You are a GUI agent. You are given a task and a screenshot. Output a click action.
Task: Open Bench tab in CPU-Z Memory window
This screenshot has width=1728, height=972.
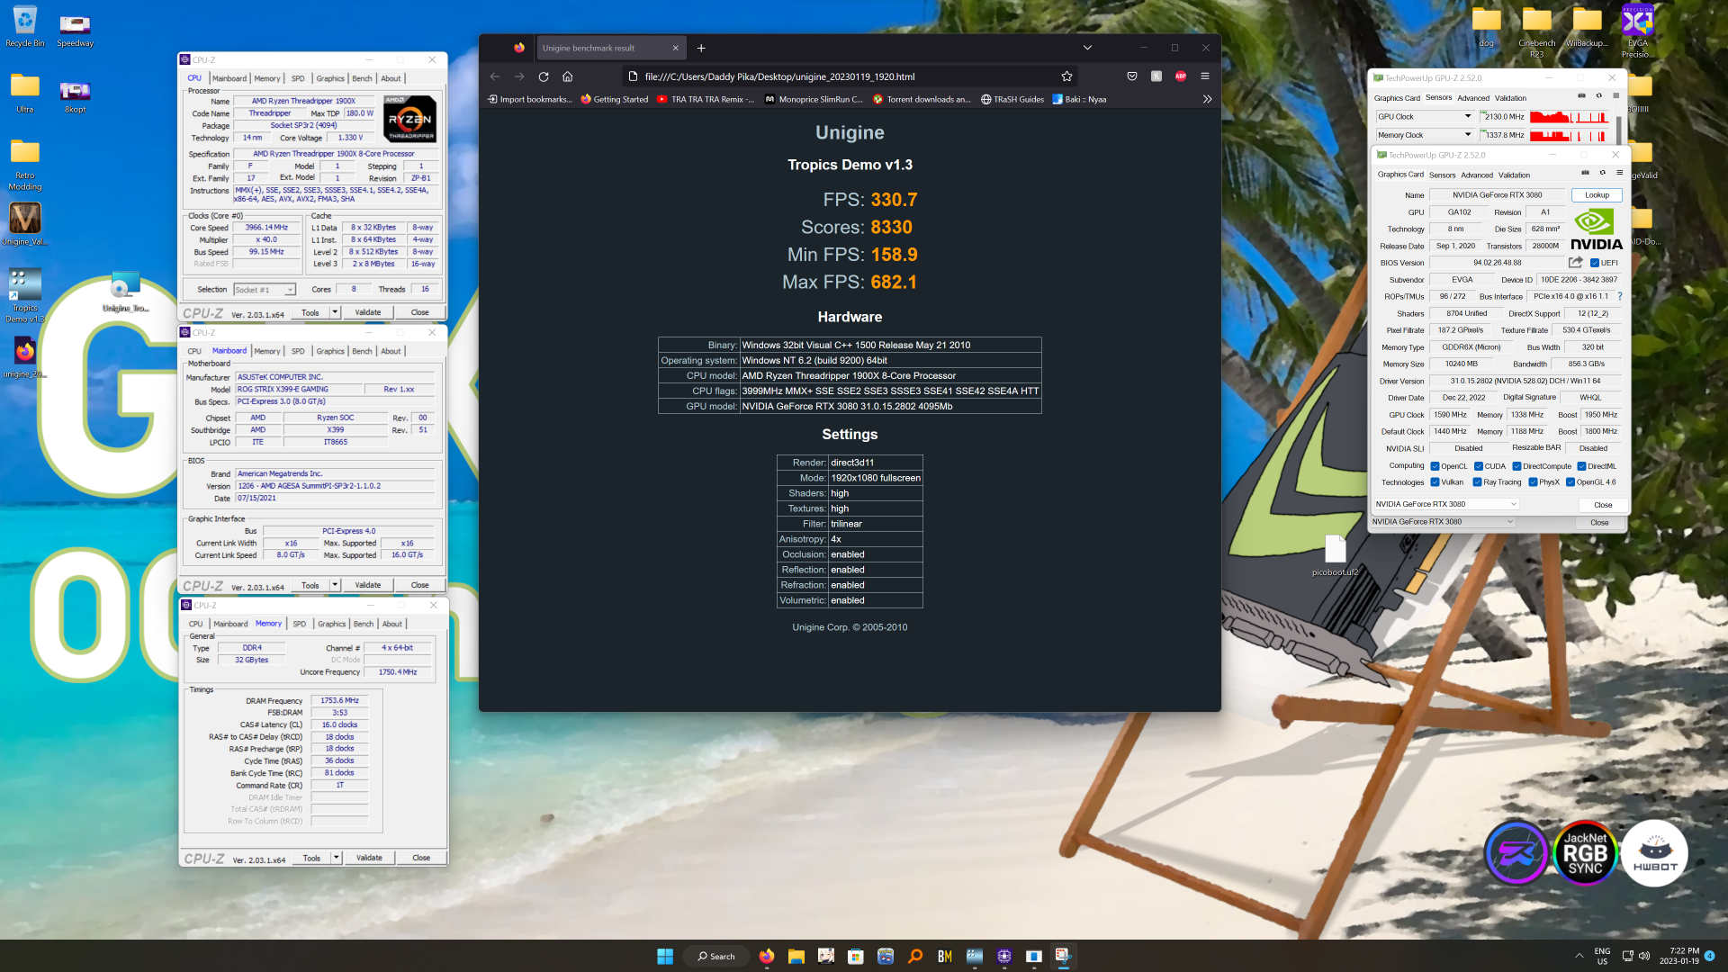(364, 624)
